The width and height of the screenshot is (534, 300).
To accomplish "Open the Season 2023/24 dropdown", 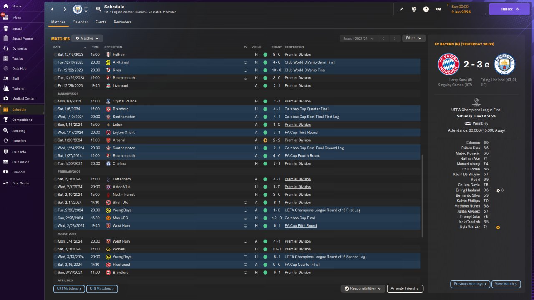I will [x=358, y=39].
